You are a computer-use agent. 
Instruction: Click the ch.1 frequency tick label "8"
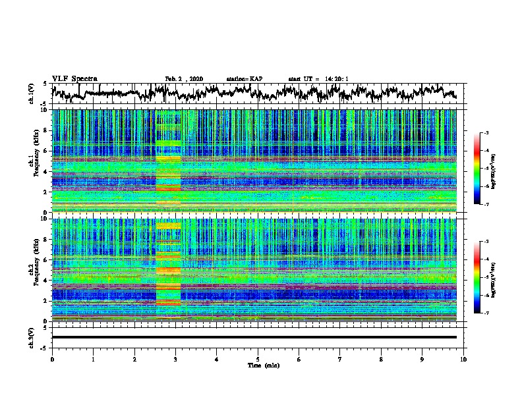click(46, 130)
